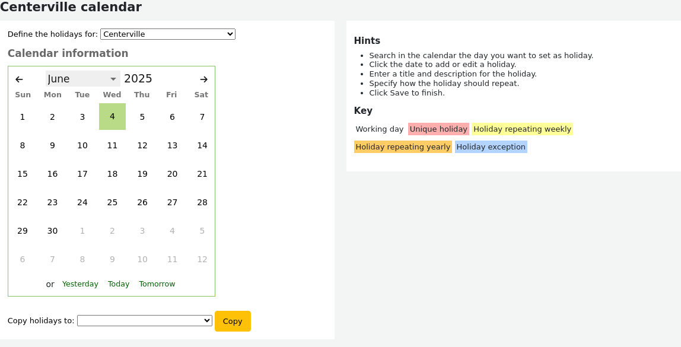
Task: Click the yellow Copy button
Action: pos(233,321)
